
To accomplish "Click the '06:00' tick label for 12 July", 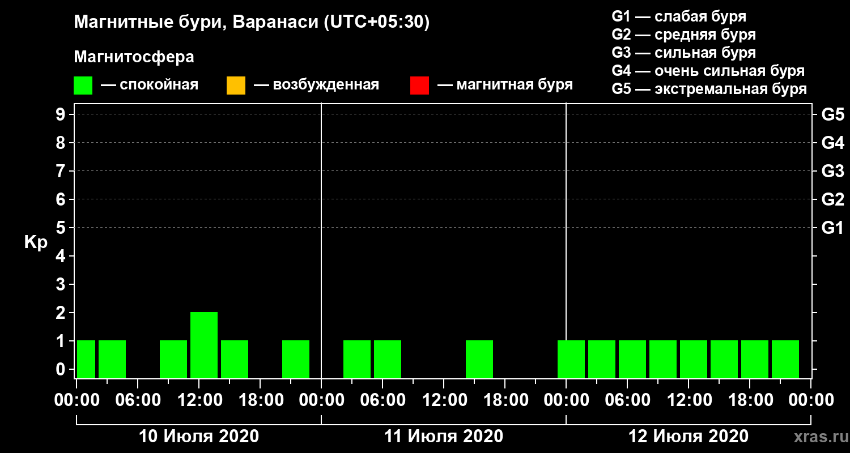I will click(x=627, y=400).
